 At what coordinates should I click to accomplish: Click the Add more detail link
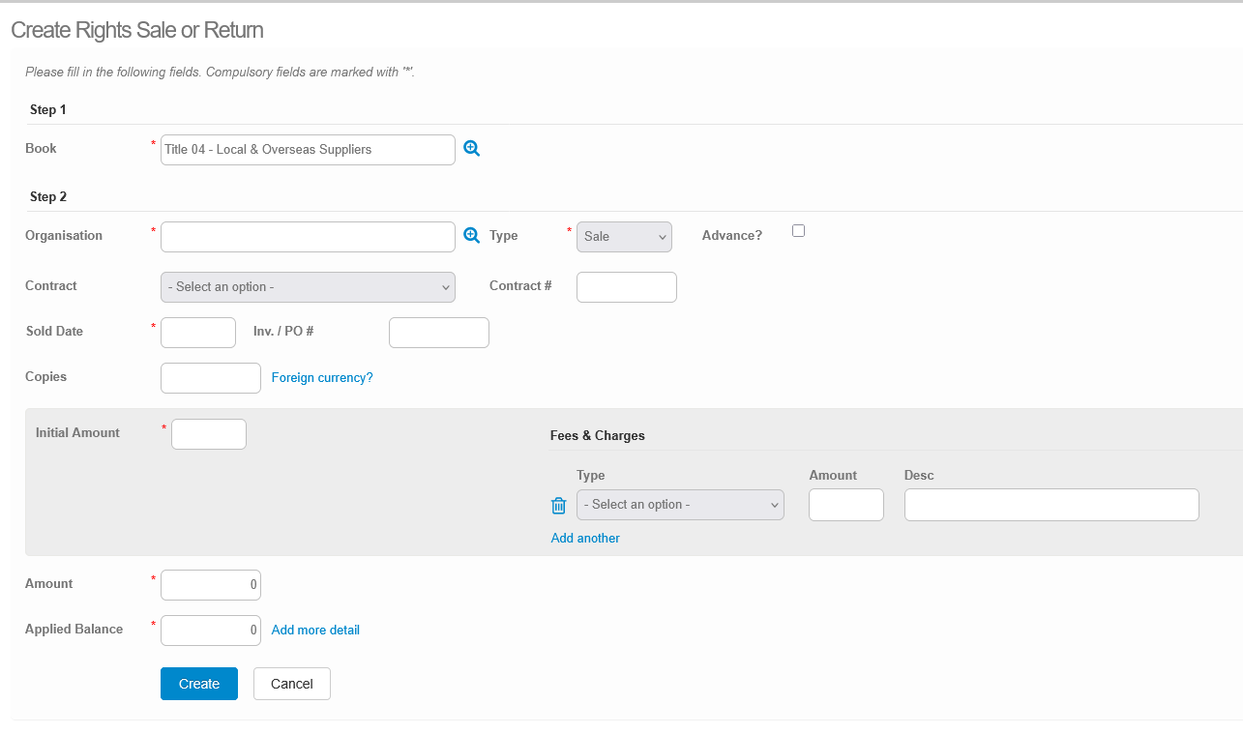pyautogui.click(x=315, y=631)
